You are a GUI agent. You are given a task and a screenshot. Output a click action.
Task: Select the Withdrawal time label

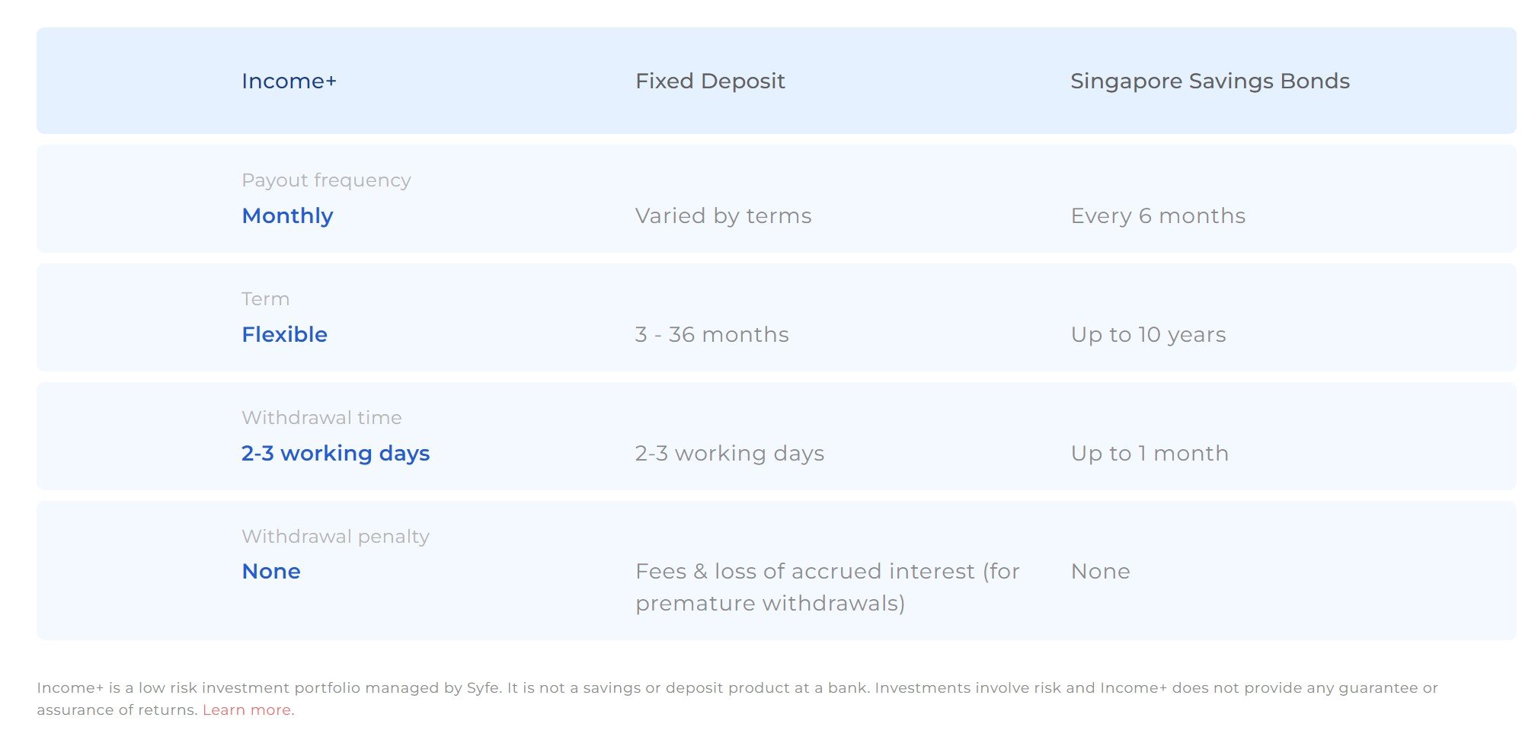coord(321,418)
